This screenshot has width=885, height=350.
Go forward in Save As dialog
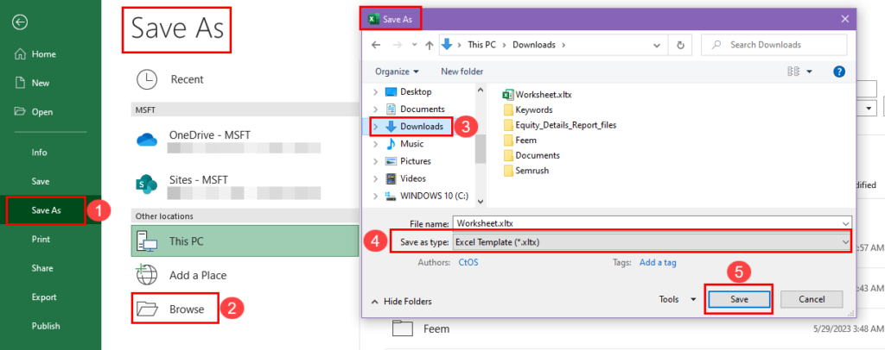point(398,45)
